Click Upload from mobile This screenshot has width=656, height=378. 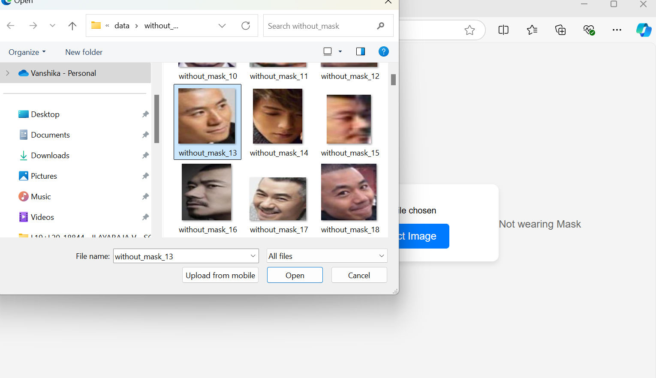coord(220,275)
